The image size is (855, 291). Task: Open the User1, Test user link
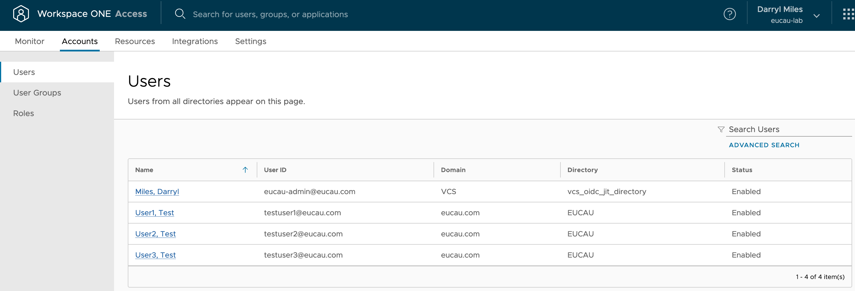(x=154, y=213)
